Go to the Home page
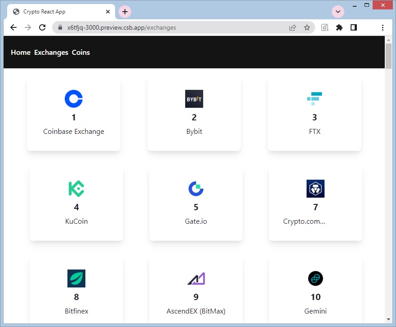396x327 pixels. (x=21, y=52)
